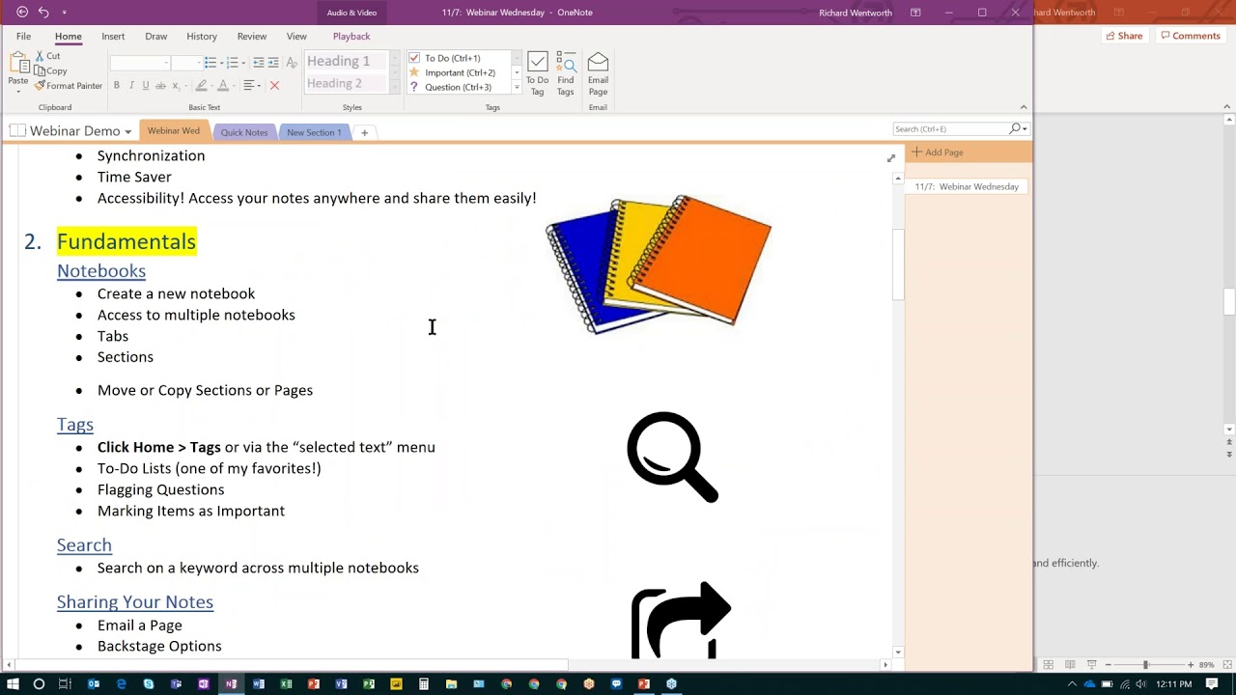Activate the Format Painter tool
Image resolution: width=1236 pixels, height=695 pixels.
pyautogui.click(x=68, y=86)
